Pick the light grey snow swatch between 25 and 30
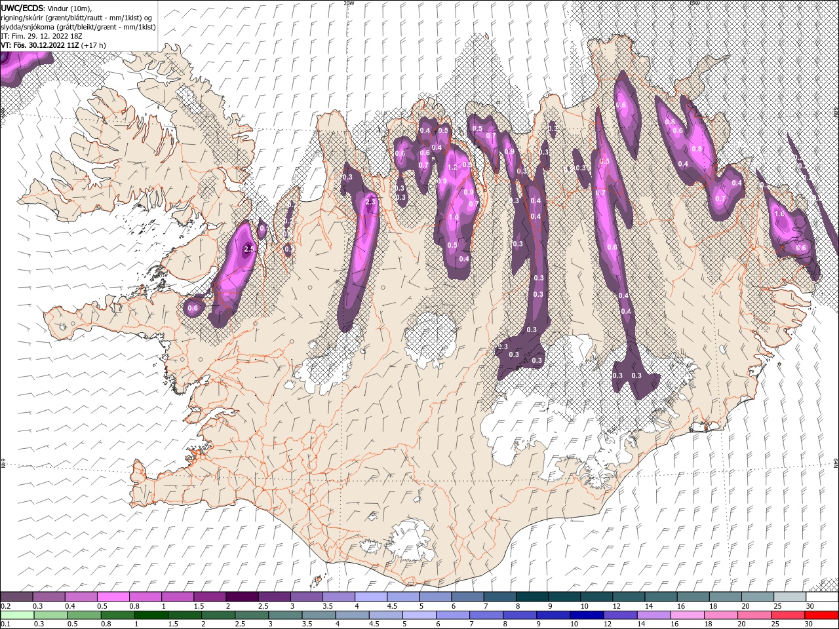Image resolution: width=839 pixels, height=629 pixels. [790, 597]
